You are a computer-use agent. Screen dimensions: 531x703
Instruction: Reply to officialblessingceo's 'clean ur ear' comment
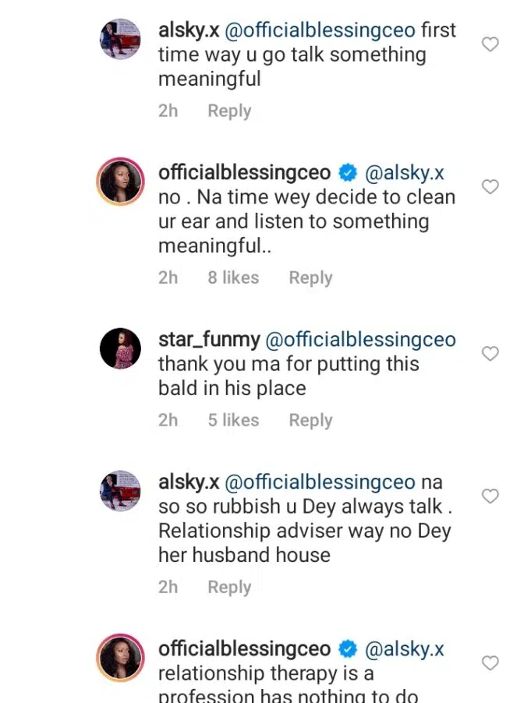tap(310, 277)
